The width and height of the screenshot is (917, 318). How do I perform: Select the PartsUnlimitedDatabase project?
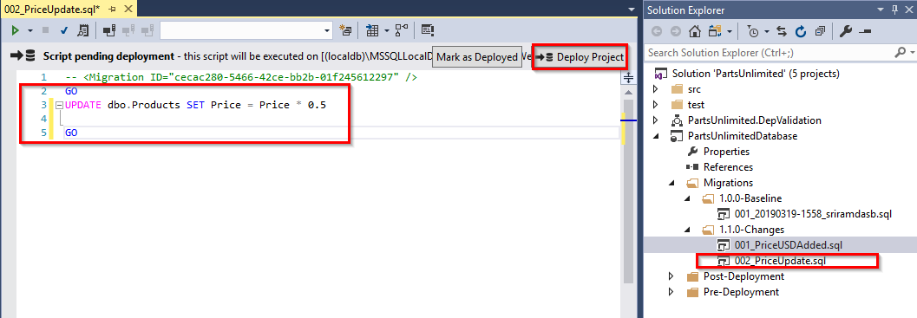[742, 136]
